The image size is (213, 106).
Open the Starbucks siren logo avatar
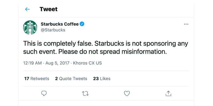30,28
